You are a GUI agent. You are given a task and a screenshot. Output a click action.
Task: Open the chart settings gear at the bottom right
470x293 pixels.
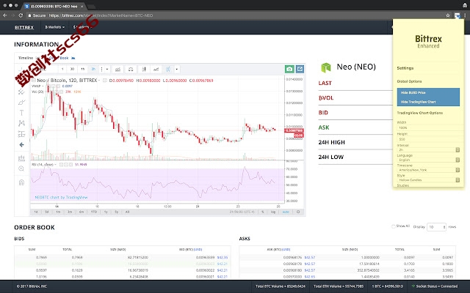point(298,212)
